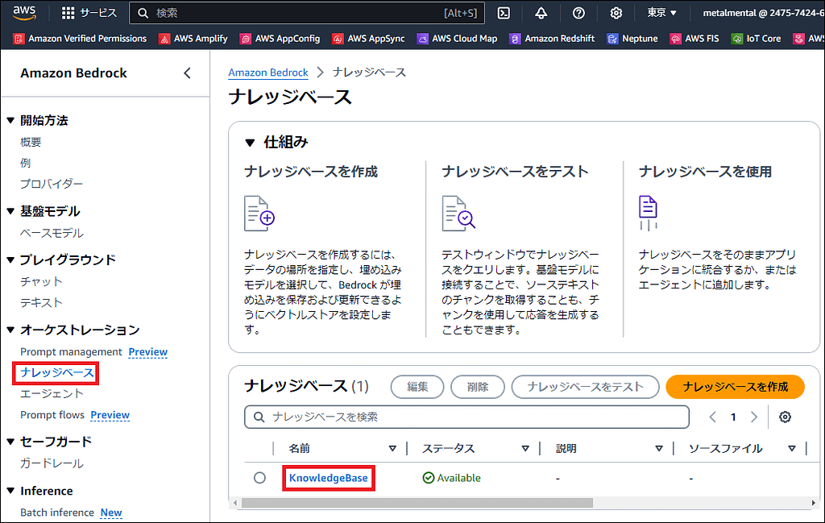Image resolution: width=825 pixels, height=523 pixels.
Task: Click the AWS logo home icon
Action: point(24,13)
